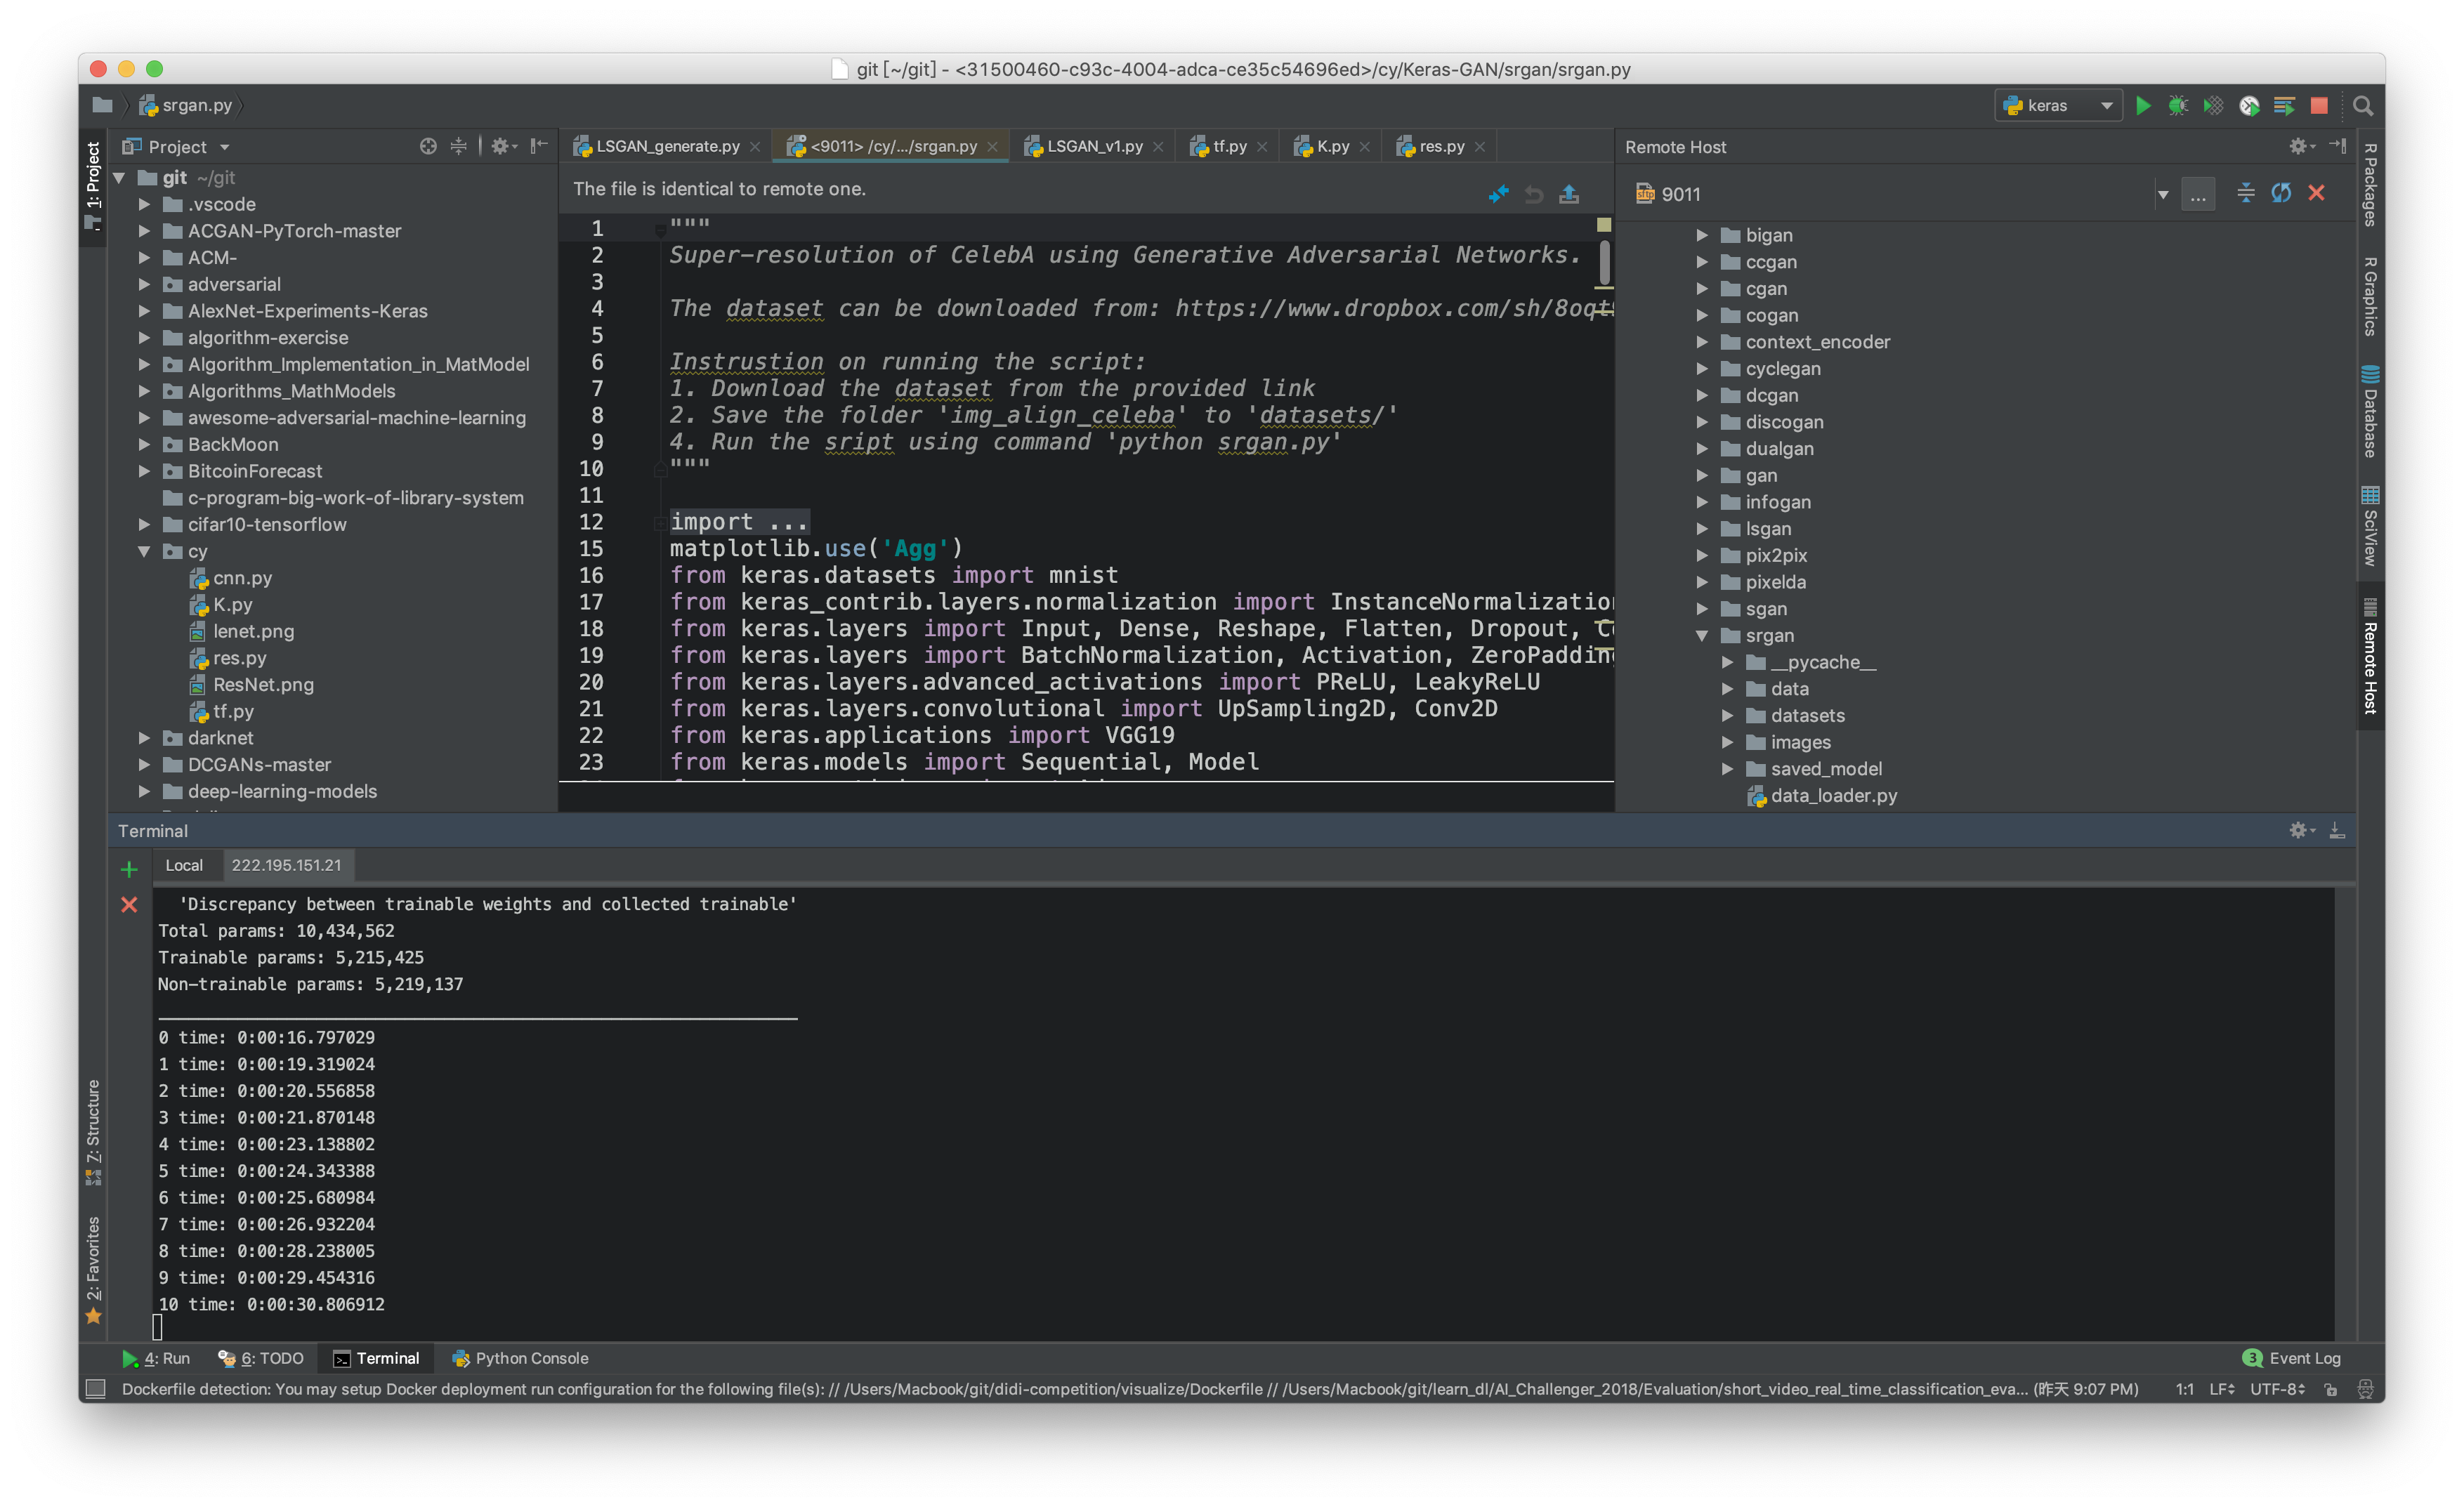The height and width of the screenshot is (1507, 2464).
Task: Collapse the srgan folder in Remote Host
Action: [1702, 636]
